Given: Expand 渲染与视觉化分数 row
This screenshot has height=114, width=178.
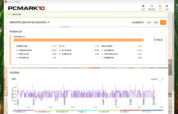Looking at the screenshot, I should point(102,54).
